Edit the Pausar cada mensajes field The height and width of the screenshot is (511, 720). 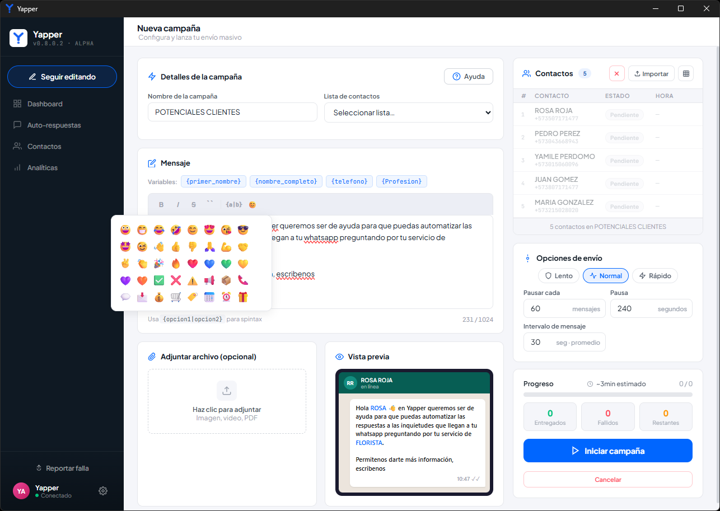tap(564, 308)
